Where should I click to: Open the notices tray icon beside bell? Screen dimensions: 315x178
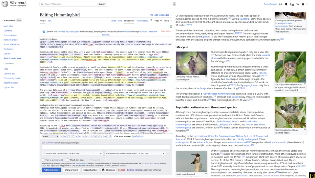tap(292, 4)
